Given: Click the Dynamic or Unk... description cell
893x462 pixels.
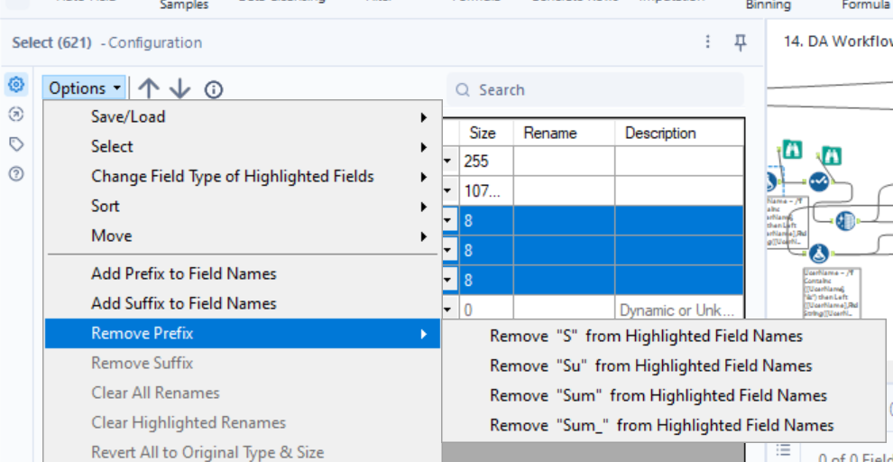Looking at the screenshot, I should (679, 310).
